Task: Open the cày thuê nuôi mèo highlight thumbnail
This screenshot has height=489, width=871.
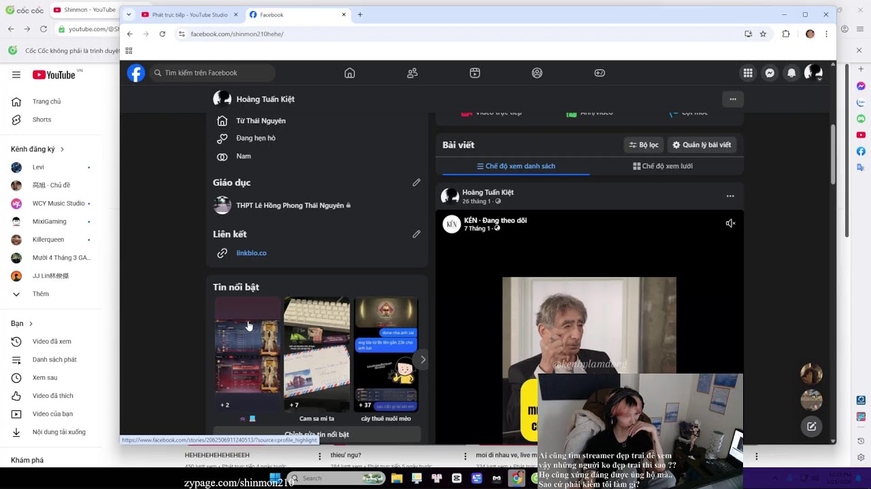Action: coord(386,354)
